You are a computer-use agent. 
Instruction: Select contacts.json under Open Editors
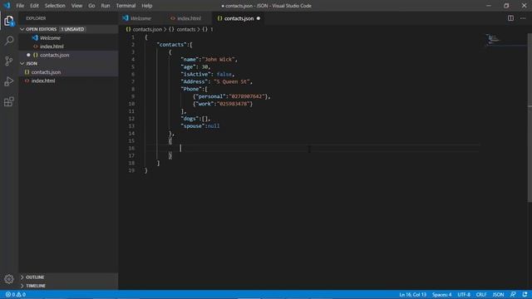68,55
